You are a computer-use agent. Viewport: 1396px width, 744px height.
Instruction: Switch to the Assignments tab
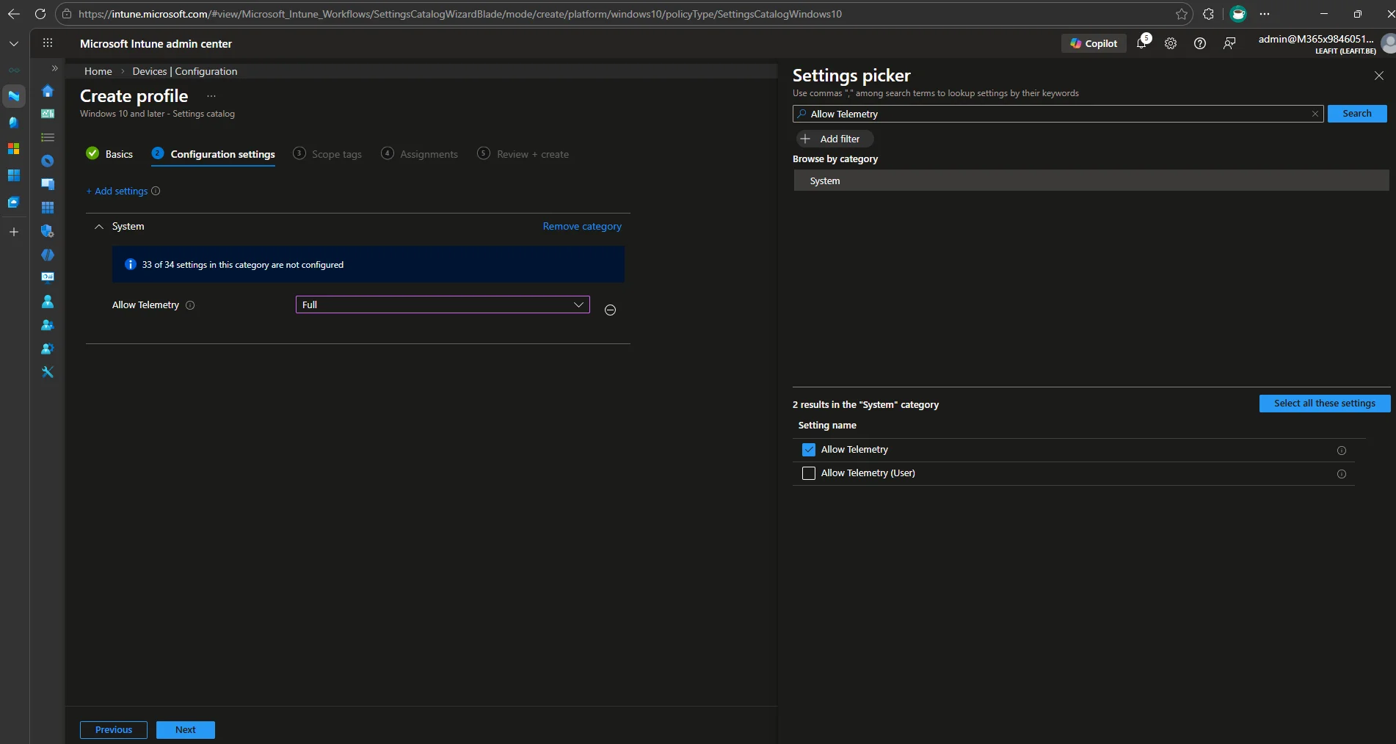pos(429,154)
